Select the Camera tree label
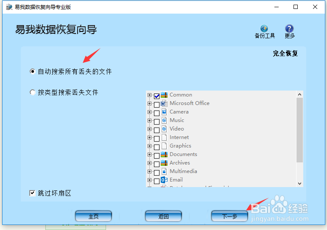 click(x=179, y=112)
